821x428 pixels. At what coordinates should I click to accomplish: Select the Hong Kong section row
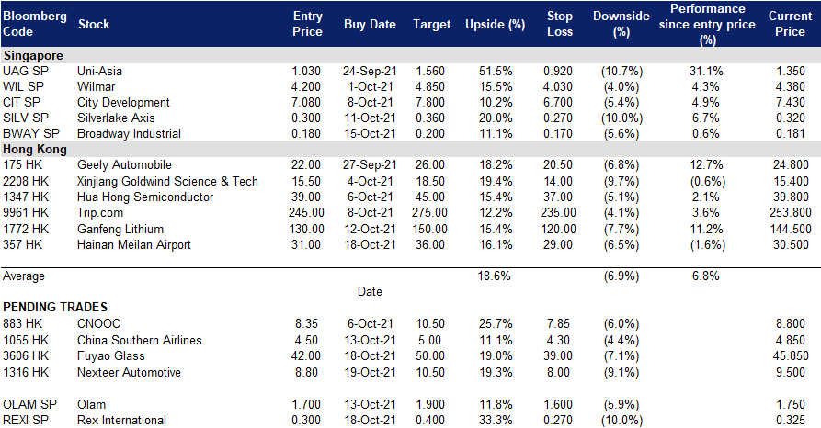[410, 149]
